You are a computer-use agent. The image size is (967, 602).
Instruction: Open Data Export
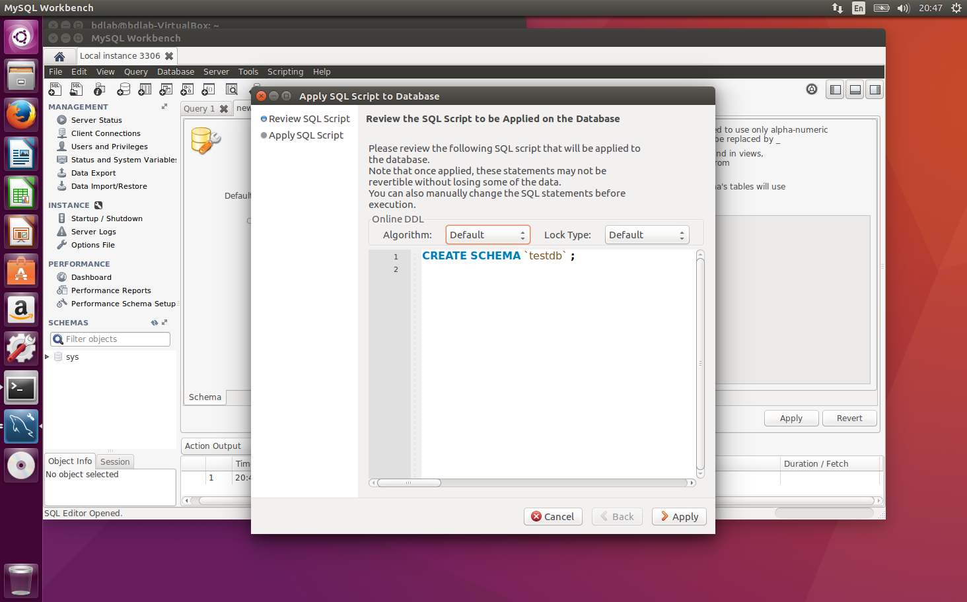tap(93, 173)
